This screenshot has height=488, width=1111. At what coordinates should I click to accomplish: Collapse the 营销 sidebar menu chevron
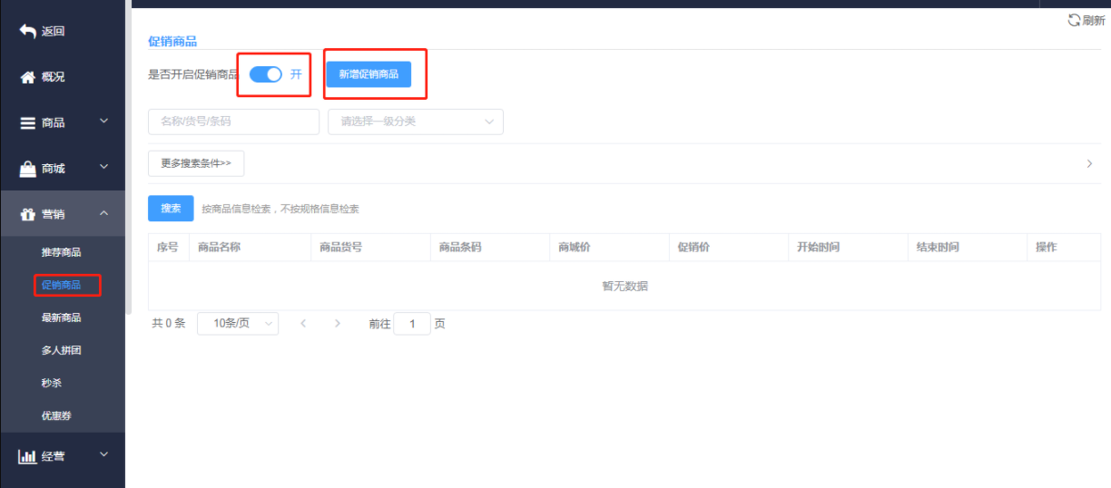click(x=103, y=213)
